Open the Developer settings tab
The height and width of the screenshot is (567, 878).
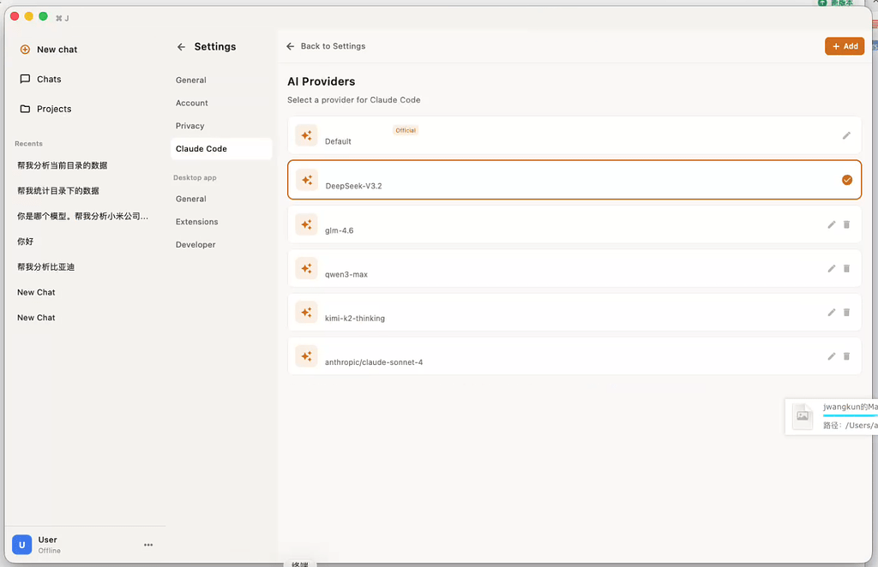pyautogui.click(x=195, y=244)
